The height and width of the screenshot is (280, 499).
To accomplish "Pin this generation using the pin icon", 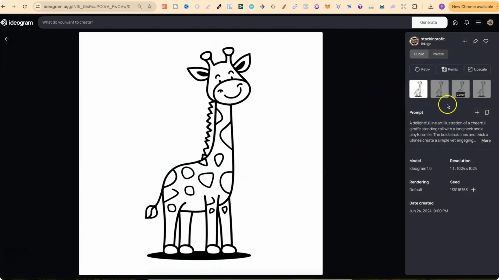I will click(x=475, y=41).
